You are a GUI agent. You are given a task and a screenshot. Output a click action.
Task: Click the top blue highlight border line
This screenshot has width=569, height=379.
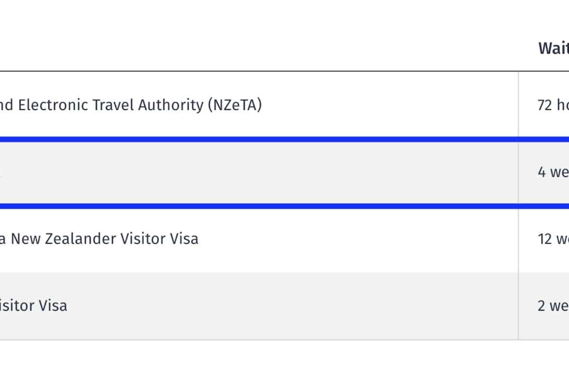click(x=284, y=139)
